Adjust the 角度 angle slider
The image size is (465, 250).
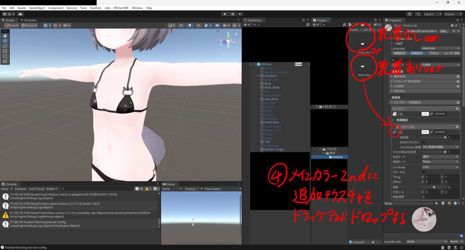coord(434,187)
